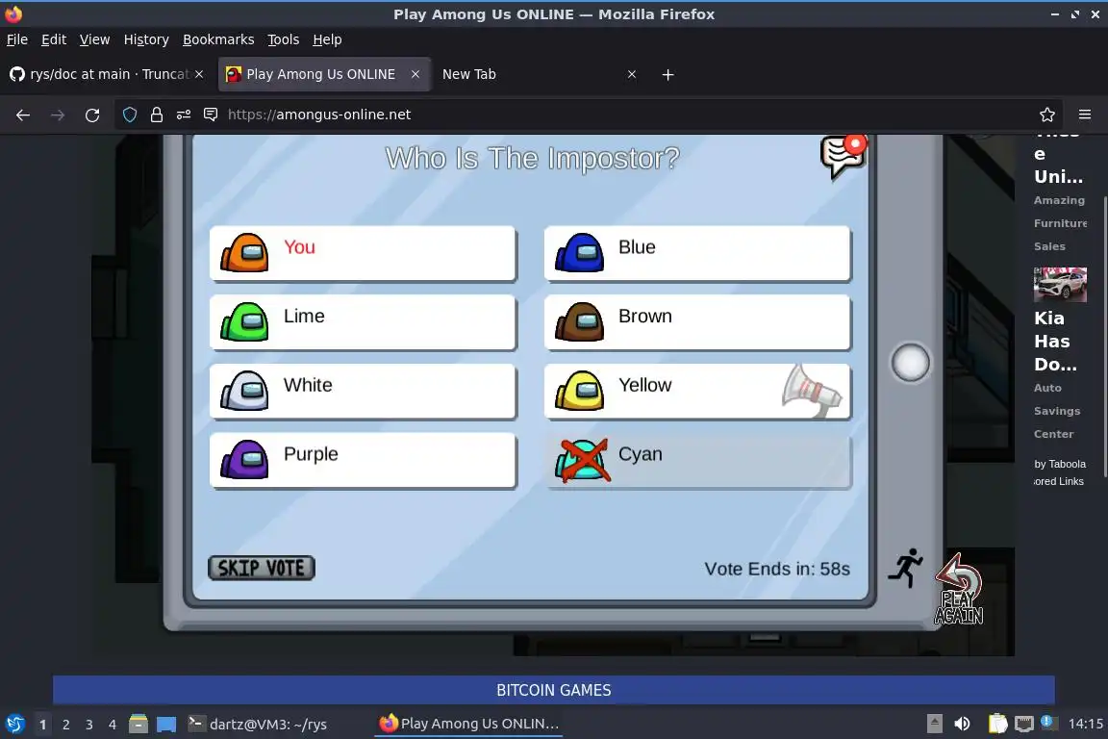This screenshot has width=1108, height=739.
Task: Open the clipboard tray icon
Action: click(x=997, y=724)
